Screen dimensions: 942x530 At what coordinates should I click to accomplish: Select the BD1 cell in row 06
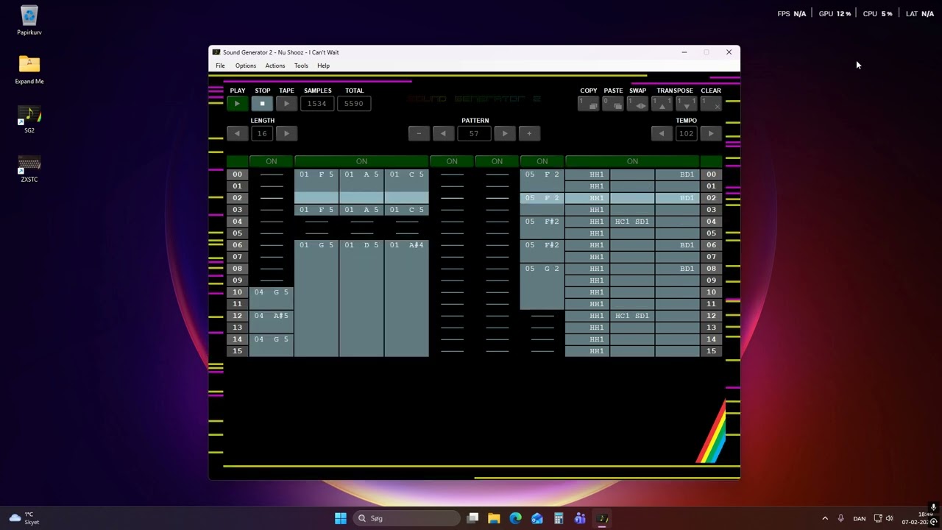tap(677, 245)
